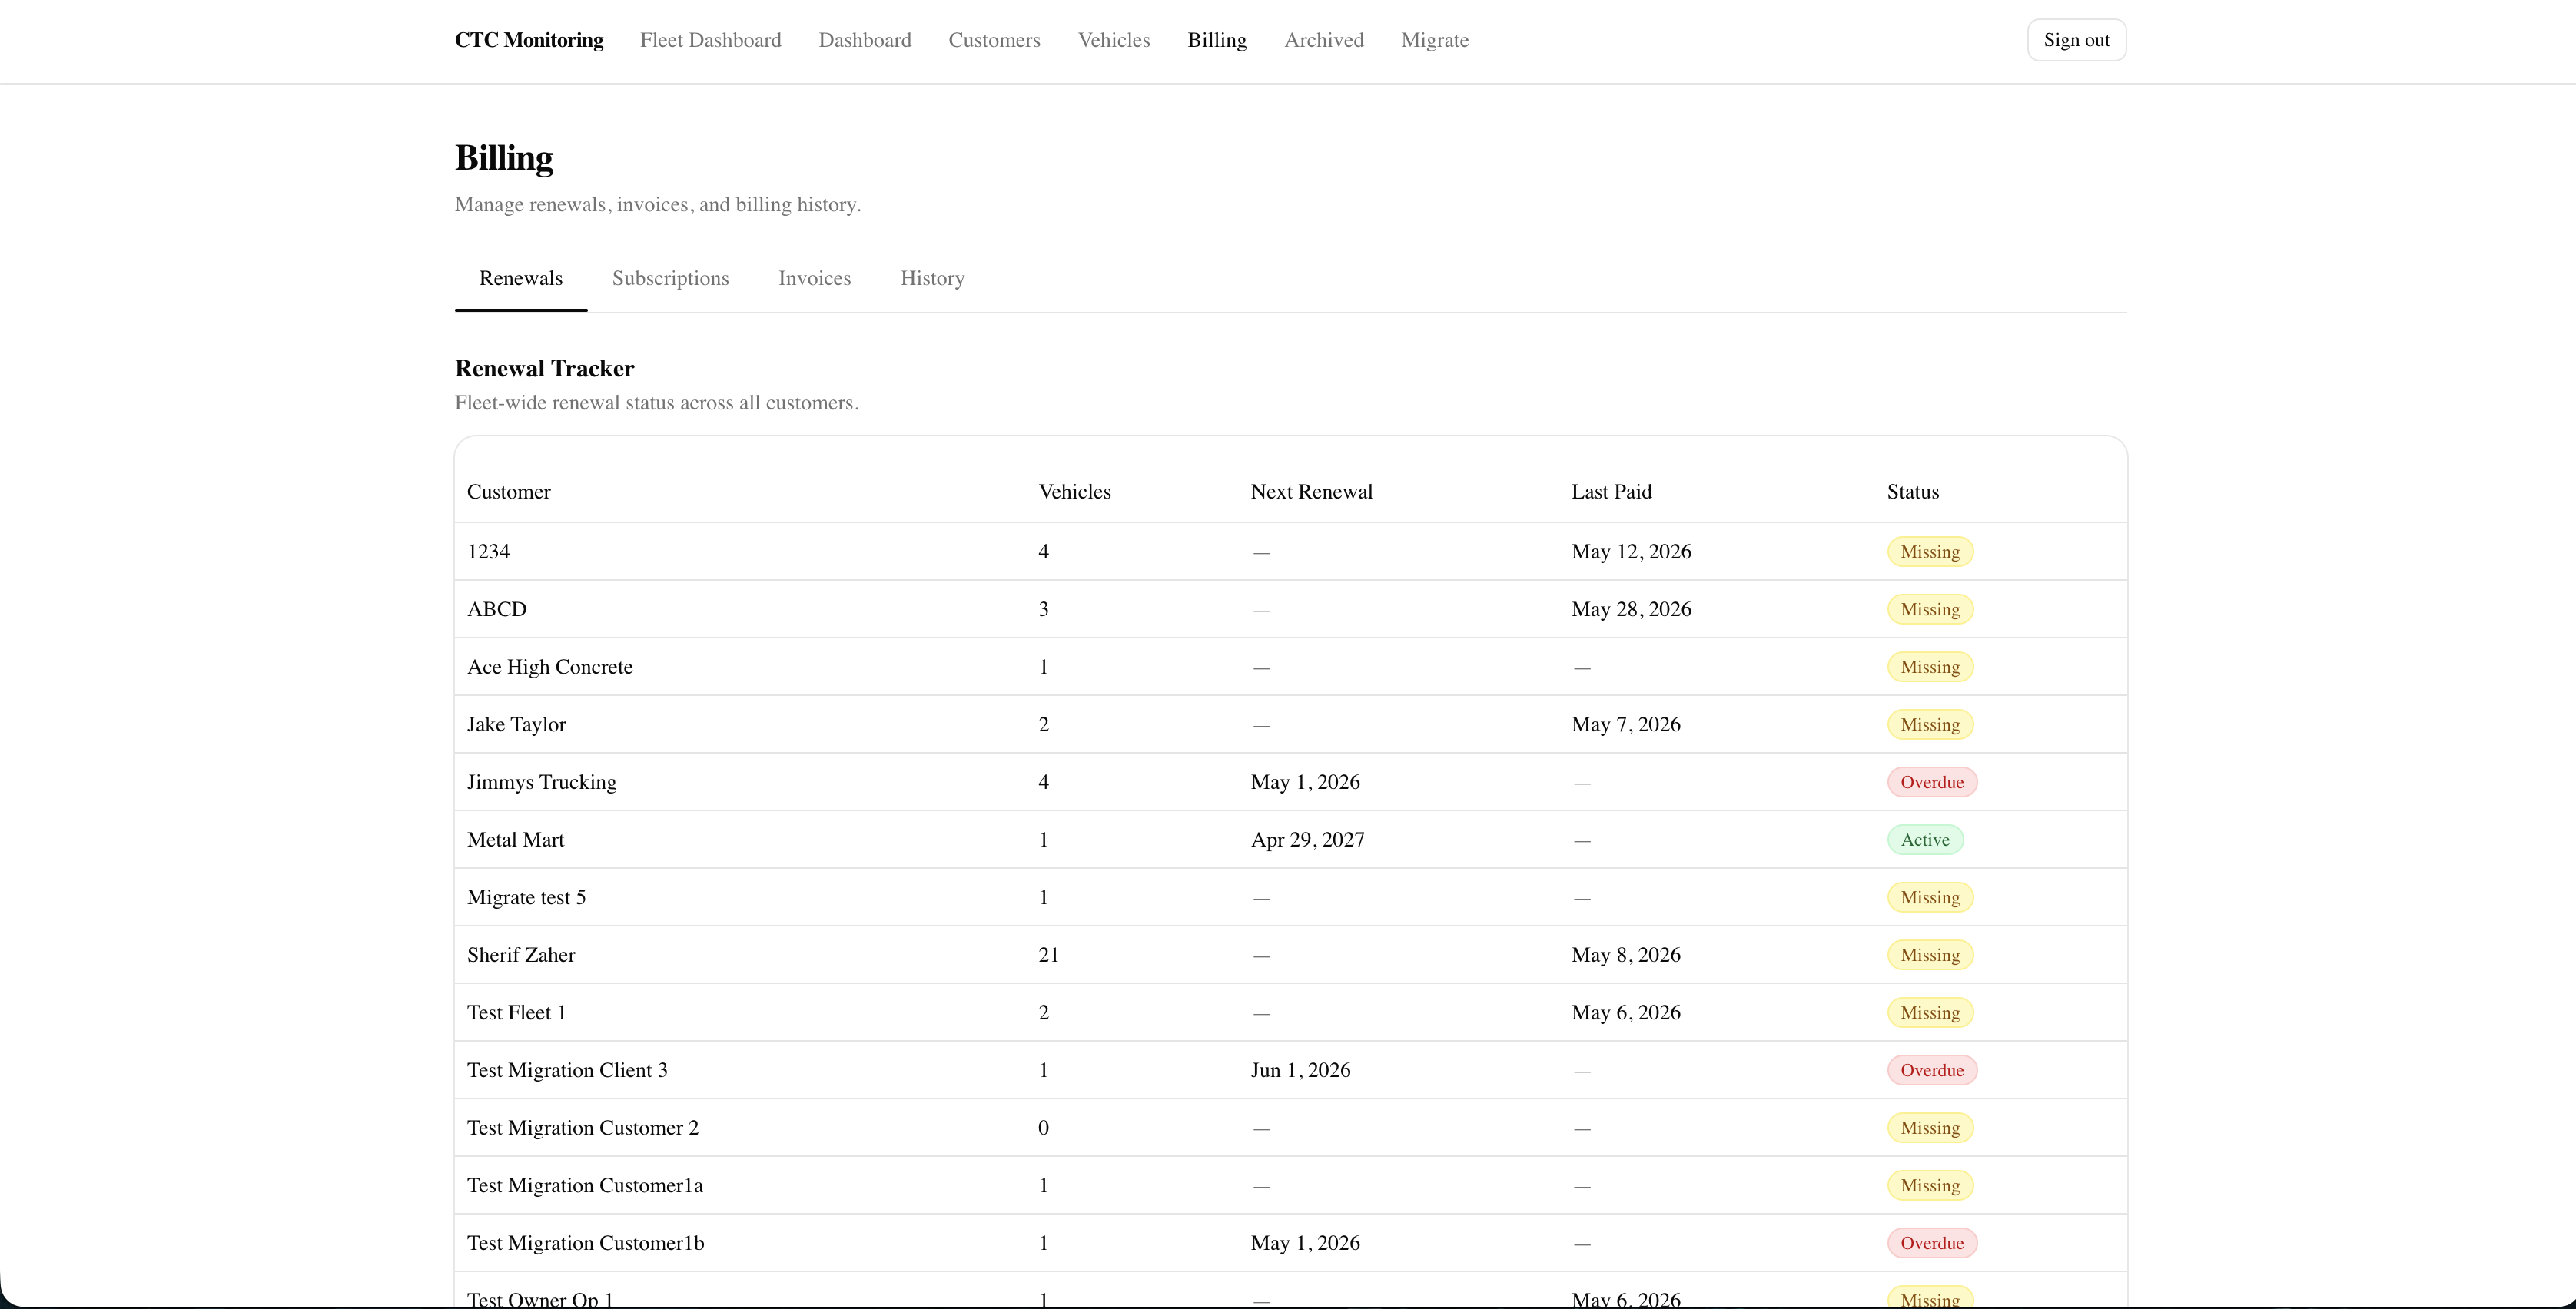The image size is (2576, 1309).
Task: Open Test Migration Client 3 row
Action: pyautogui.click(x=1290, y=1070)
